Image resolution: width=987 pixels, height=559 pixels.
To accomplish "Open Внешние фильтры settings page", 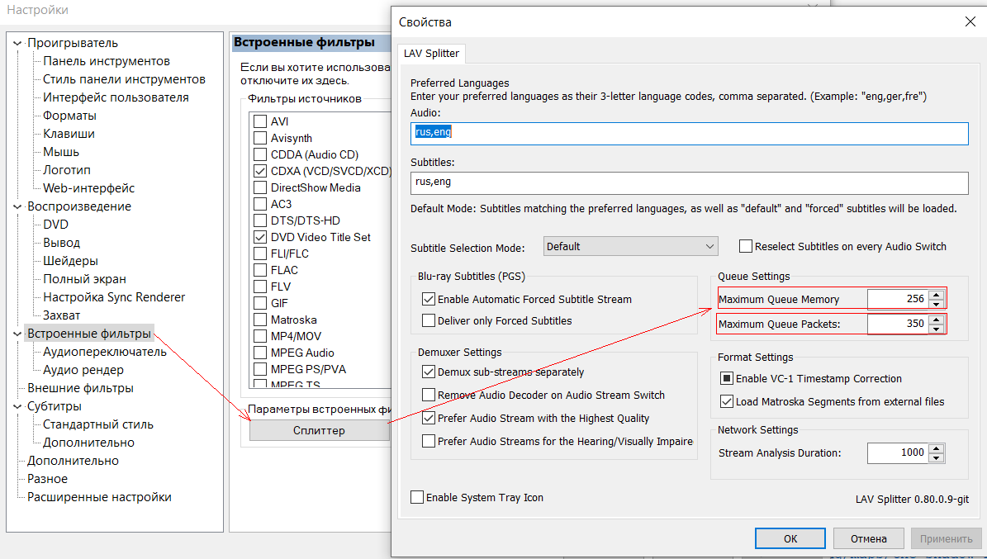I will 80,388.
